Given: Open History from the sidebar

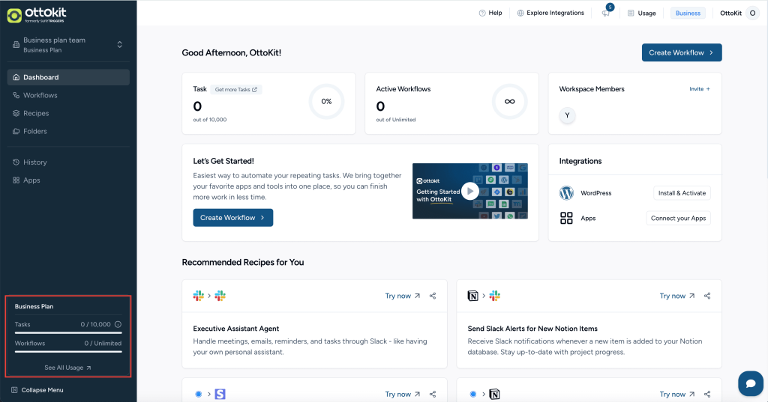Looking at the screenshot, I should click(x=34, y=162).
